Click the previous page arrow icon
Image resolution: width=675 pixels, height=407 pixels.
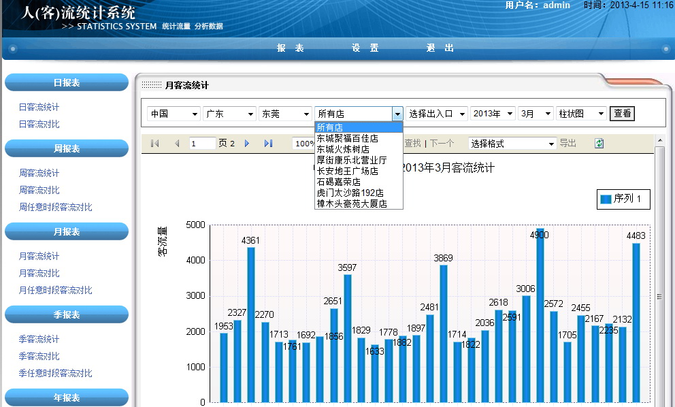[x=177, y=144]
